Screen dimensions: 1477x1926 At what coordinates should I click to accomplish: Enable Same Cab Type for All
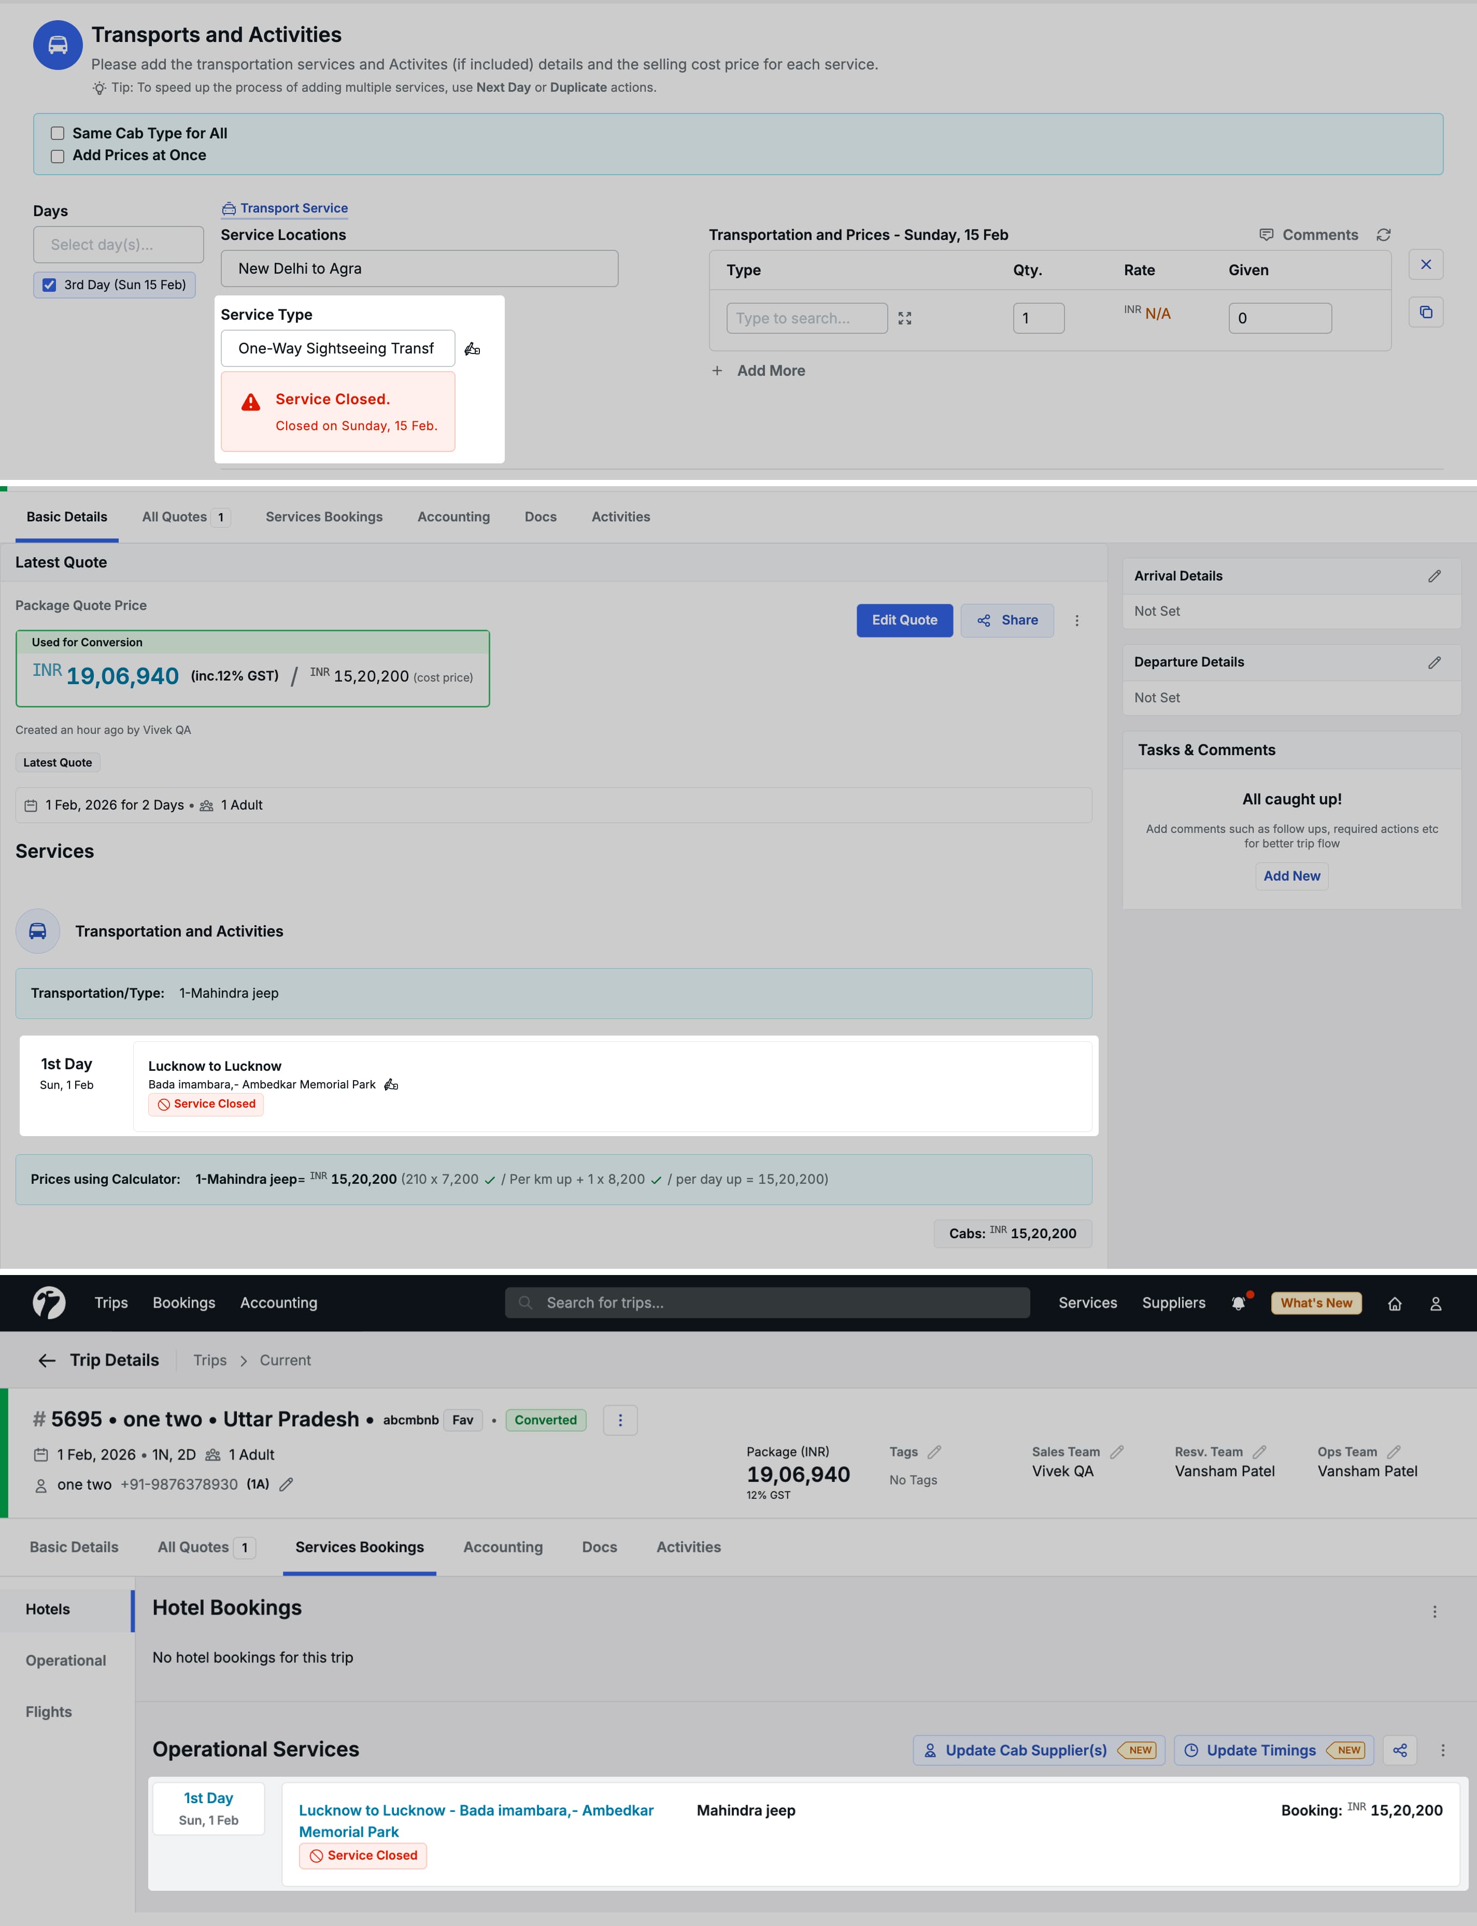[58, 134]
